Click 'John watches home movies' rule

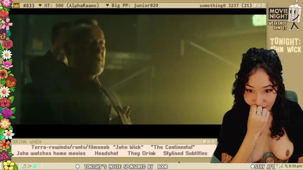click(x=51, y=153)
